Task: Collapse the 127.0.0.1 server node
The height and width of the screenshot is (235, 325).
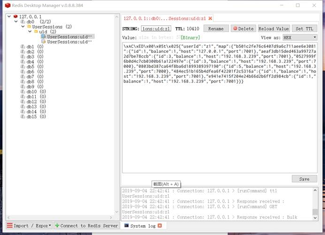Action: pyautogui.click(x=9, y=16)
